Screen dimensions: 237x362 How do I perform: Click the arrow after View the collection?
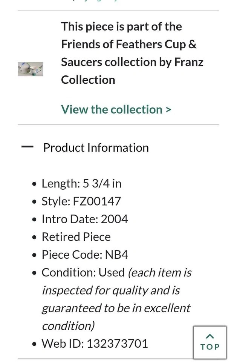[x=168, y=110]
